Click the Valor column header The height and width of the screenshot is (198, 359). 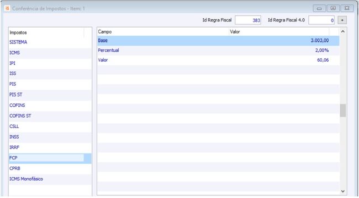coord(279,32)
